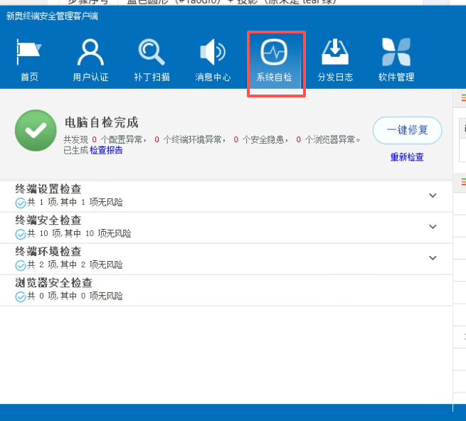Select 补丁扫描 patch scan magnifier icon

point(152,52)
